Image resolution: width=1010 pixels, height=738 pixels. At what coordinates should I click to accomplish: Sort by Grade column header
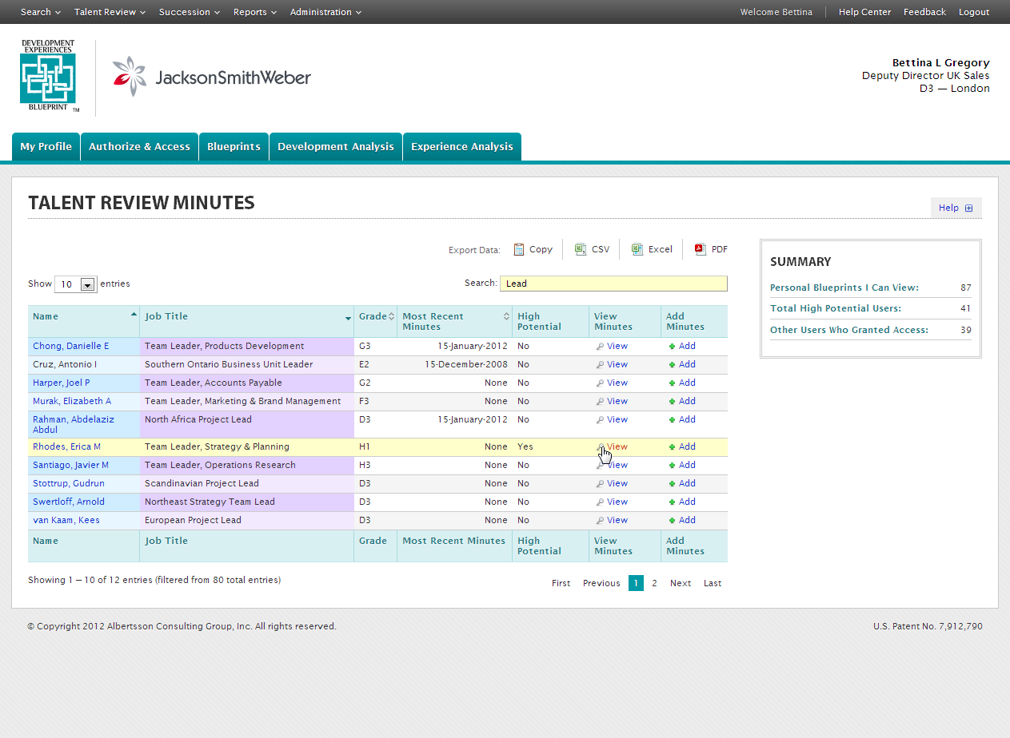click(376, 321)
